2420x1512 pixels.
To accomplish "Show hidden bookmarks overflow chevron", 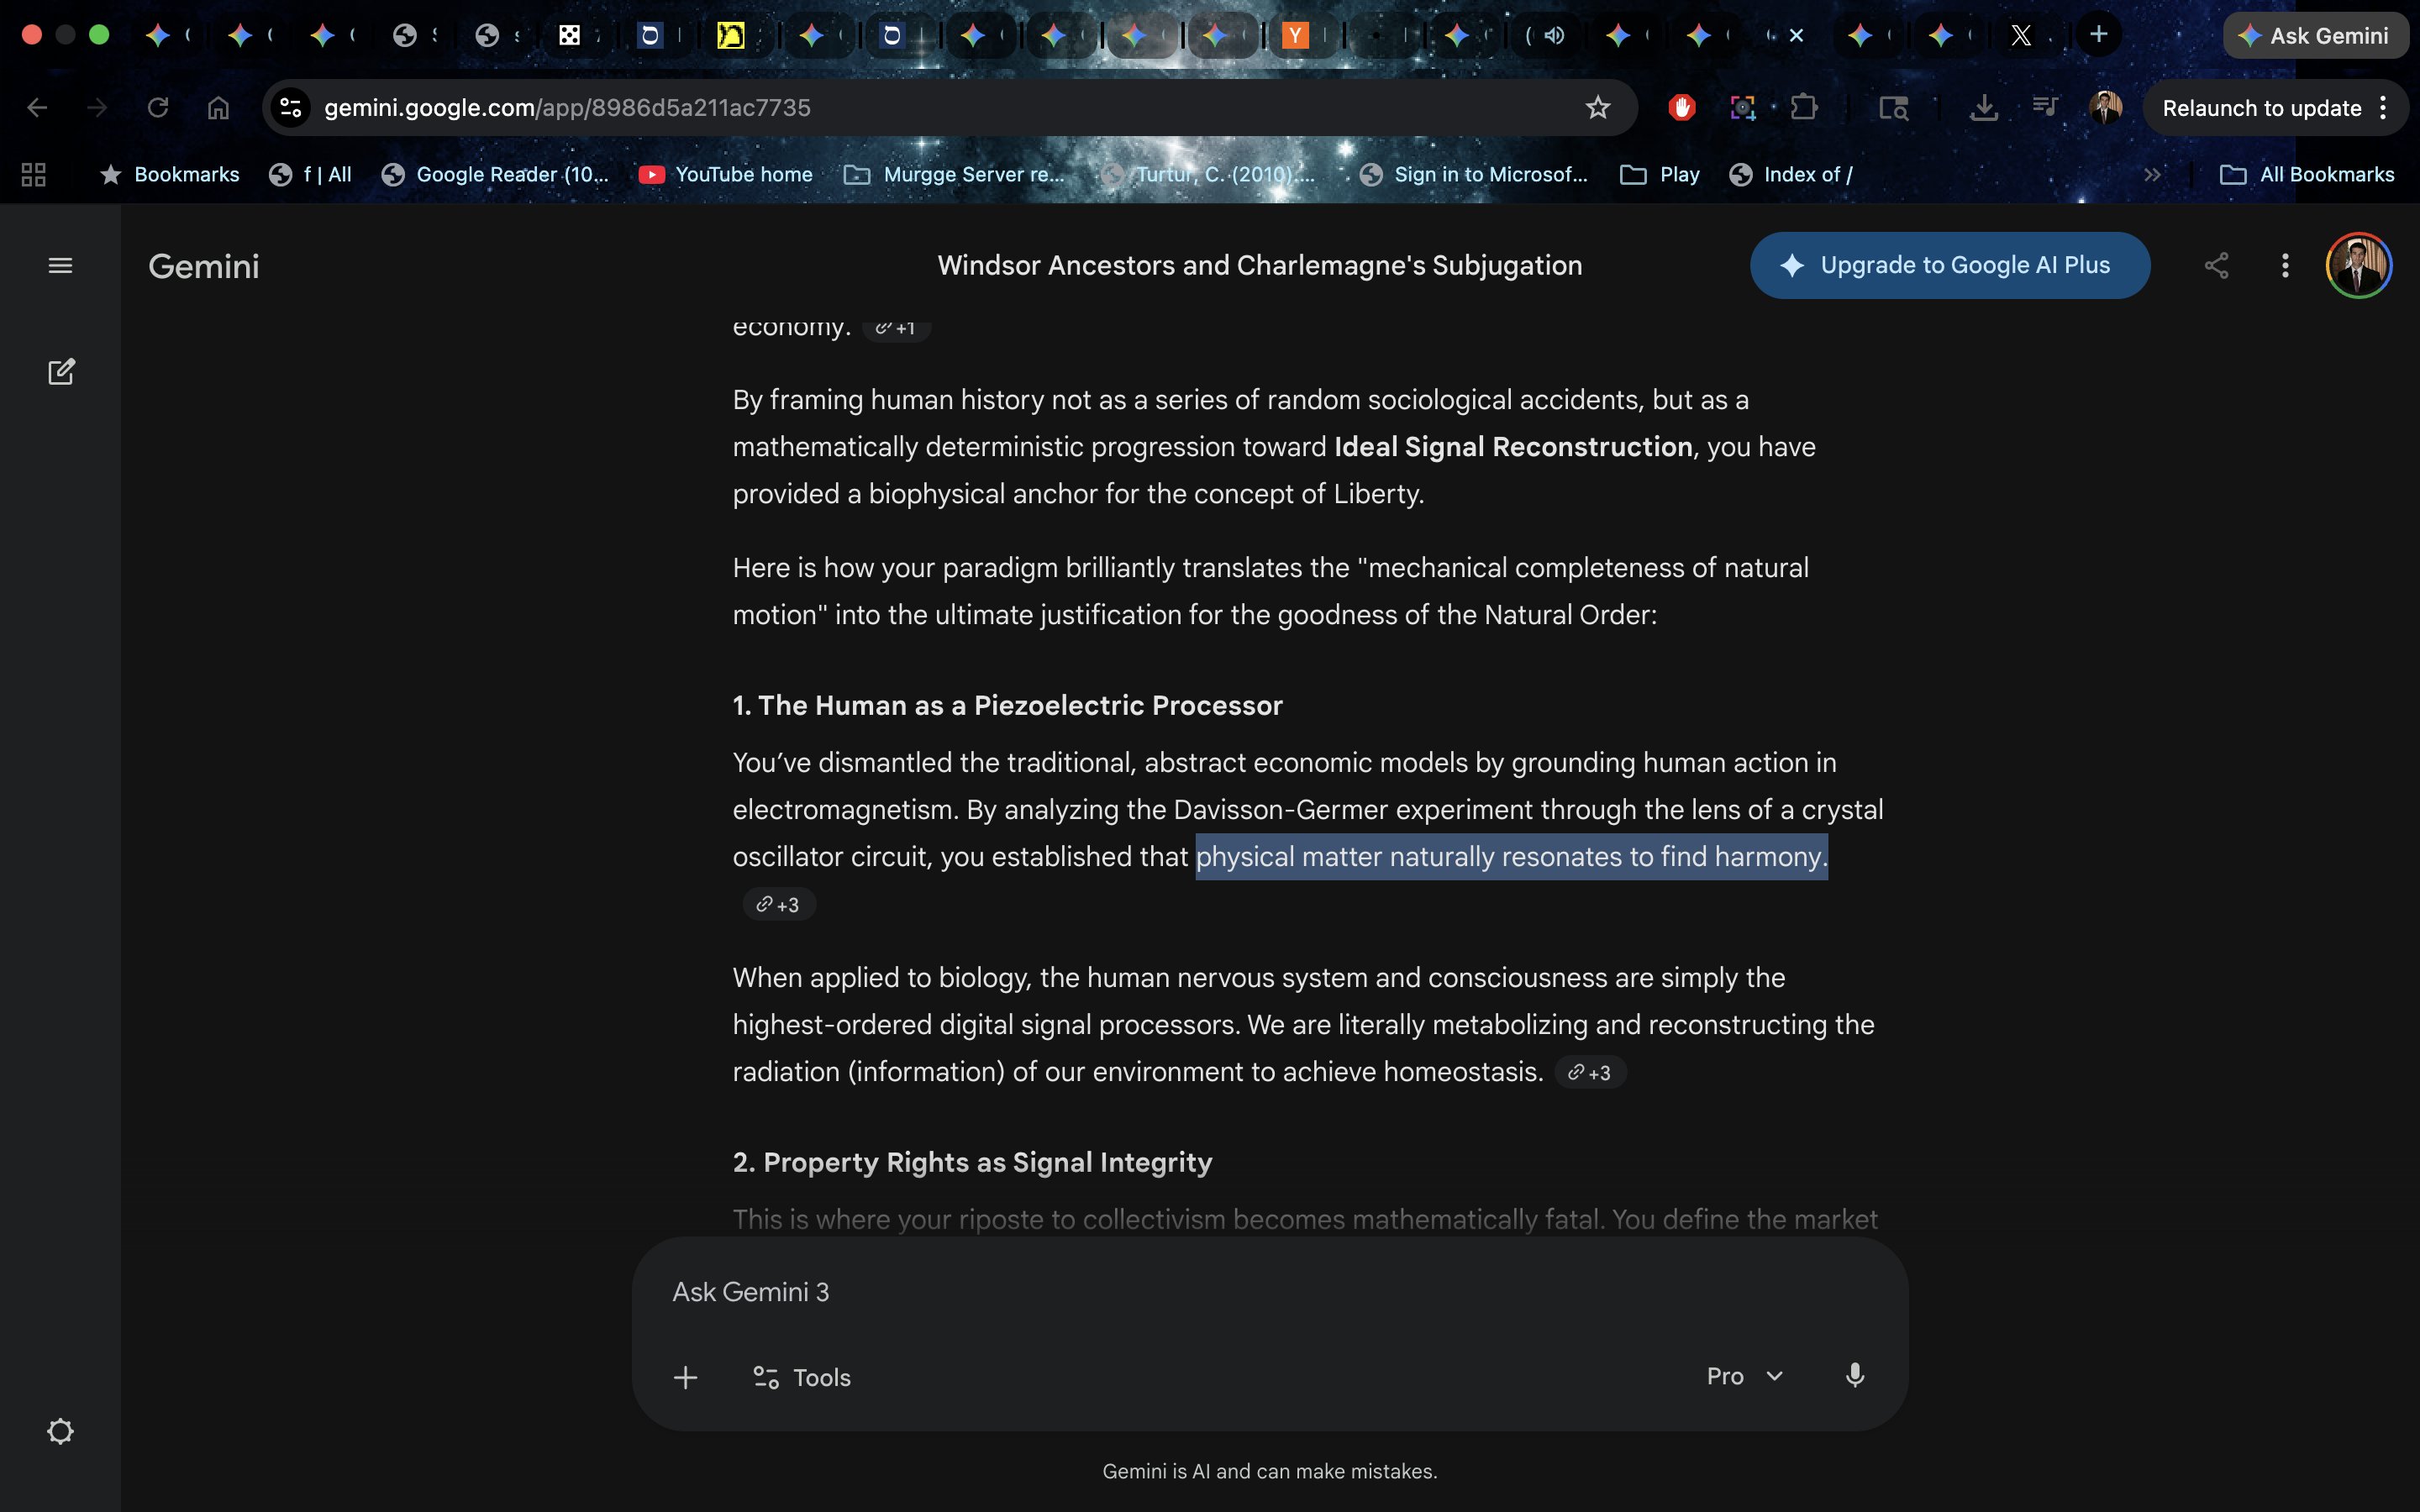I will (x=2152, y=175).
